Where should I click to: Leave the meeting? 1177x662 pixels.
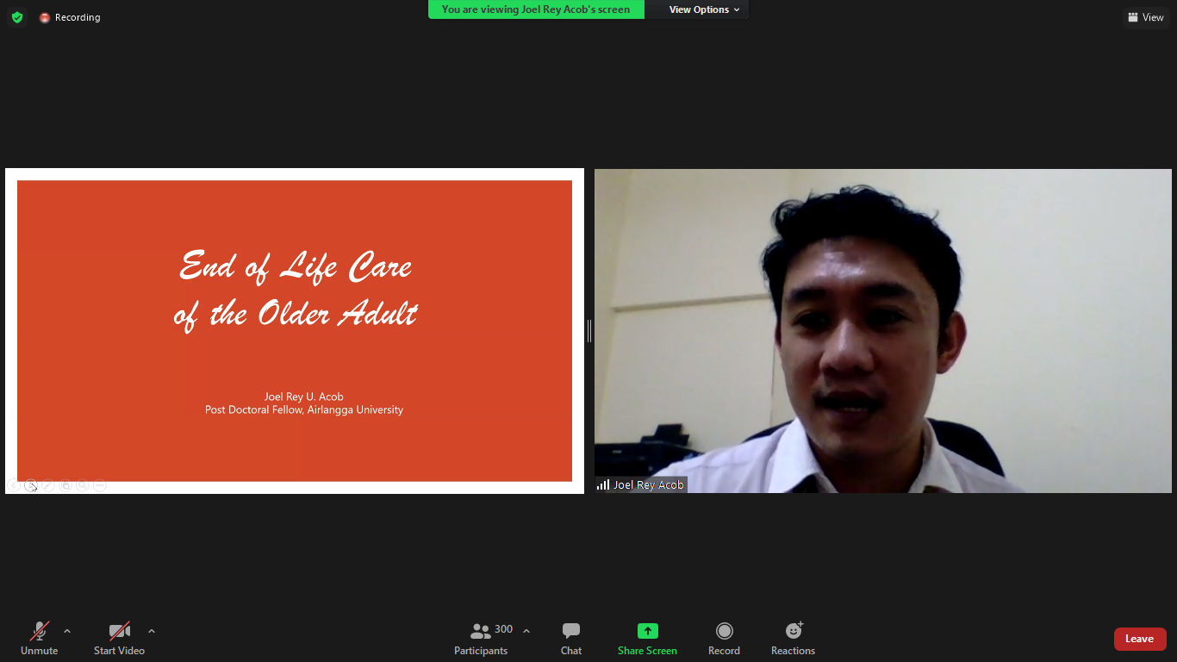pyautogui.click(x=1139, y=639)
